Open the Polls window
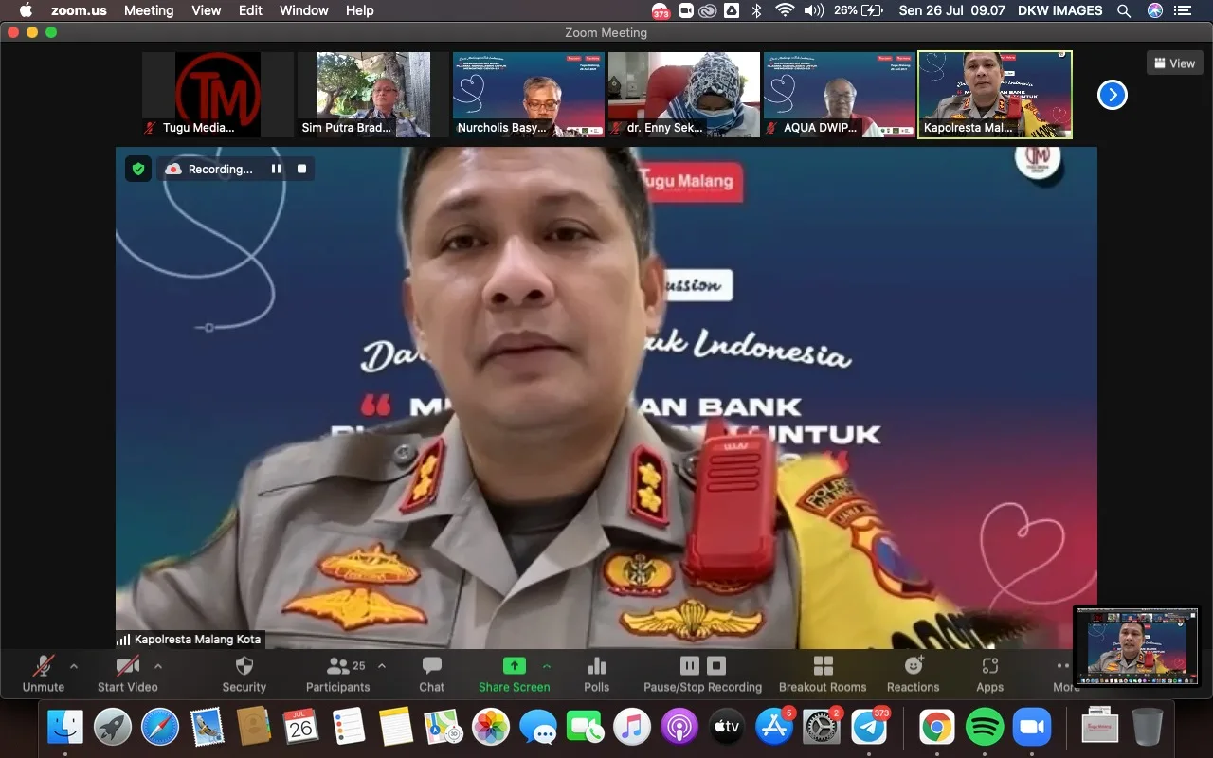This screenshot has width=1213, height=758. click(x=597, y=674)
